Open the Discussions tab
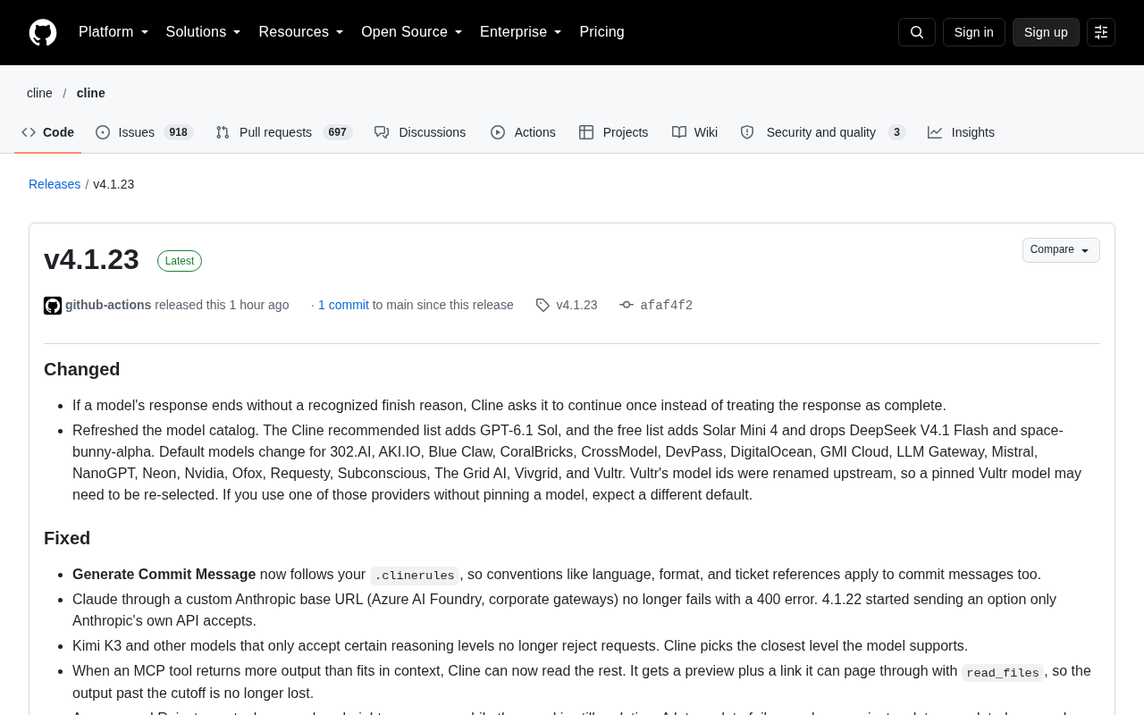 [x=420, y=132]
